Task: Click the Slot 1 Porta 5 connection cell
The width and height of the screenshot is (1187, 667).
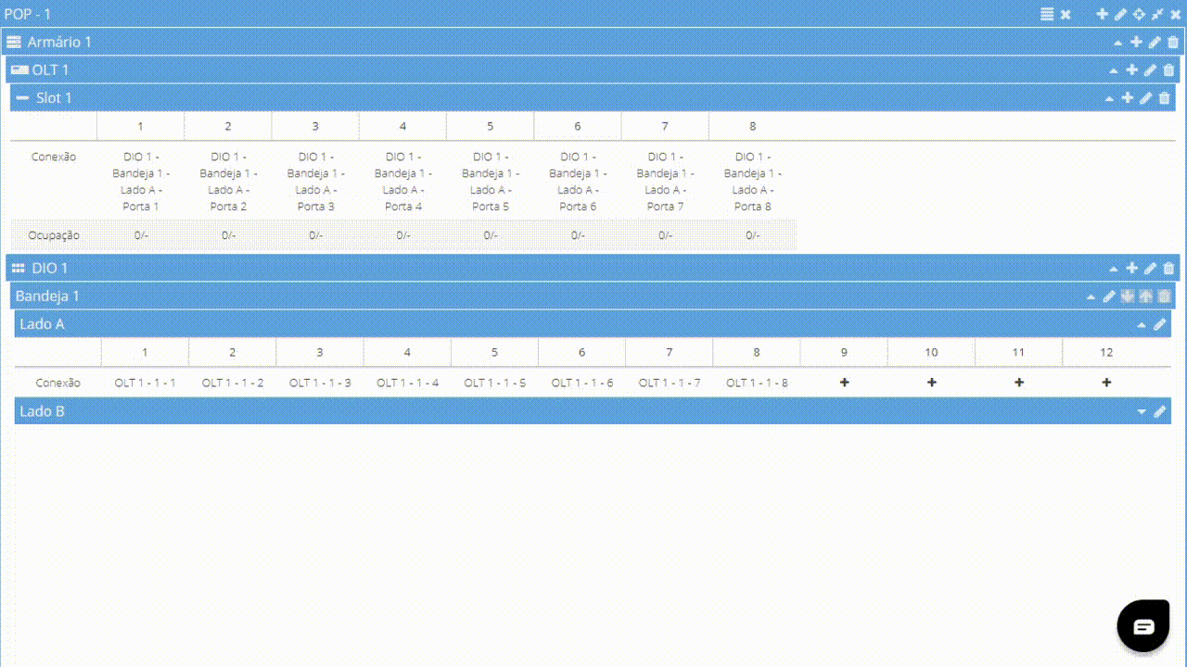Action: [x=491, y=182]
